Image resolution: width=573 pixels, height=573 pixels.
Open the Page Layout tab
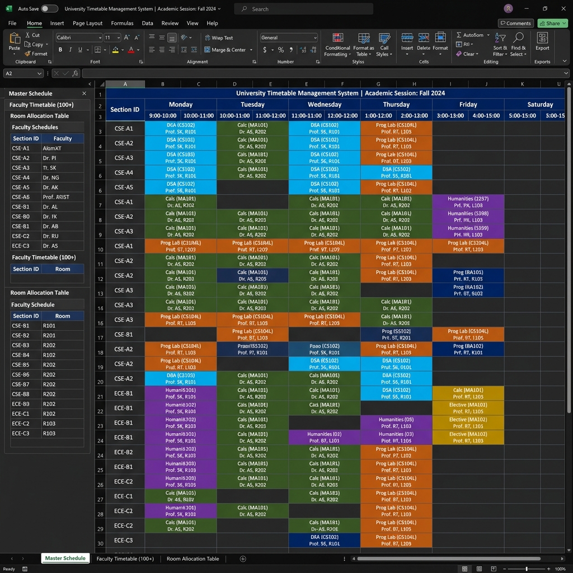(88, 23)
